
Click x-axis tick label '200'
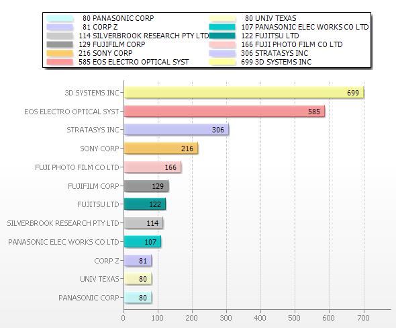(191, 318)
